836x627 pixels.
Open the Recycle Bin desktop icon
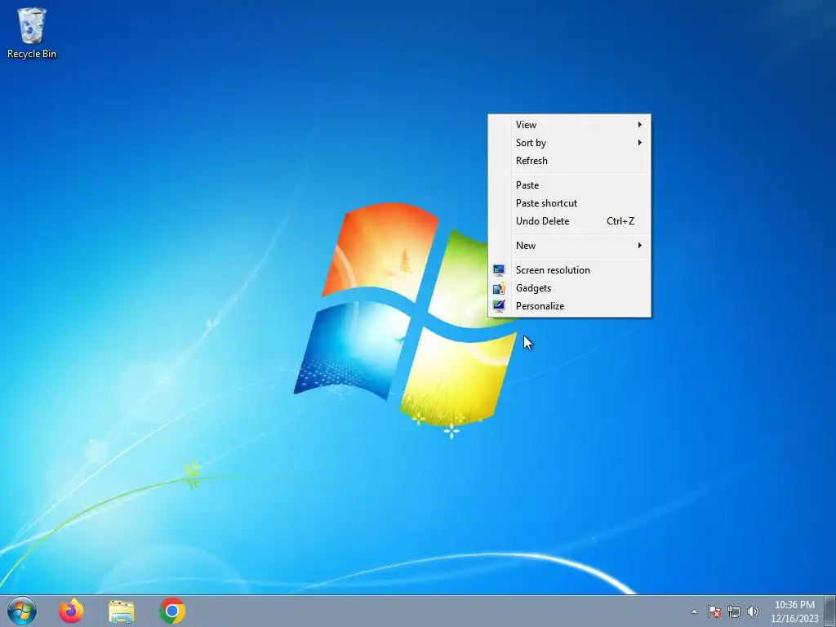tap(32, 33)
